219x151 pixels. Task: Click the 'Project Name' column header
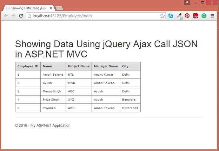click(79, 66)
